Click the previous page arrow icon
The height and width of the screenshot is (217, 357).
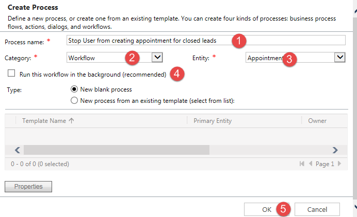pyautogui.click(x=311, y=164)
